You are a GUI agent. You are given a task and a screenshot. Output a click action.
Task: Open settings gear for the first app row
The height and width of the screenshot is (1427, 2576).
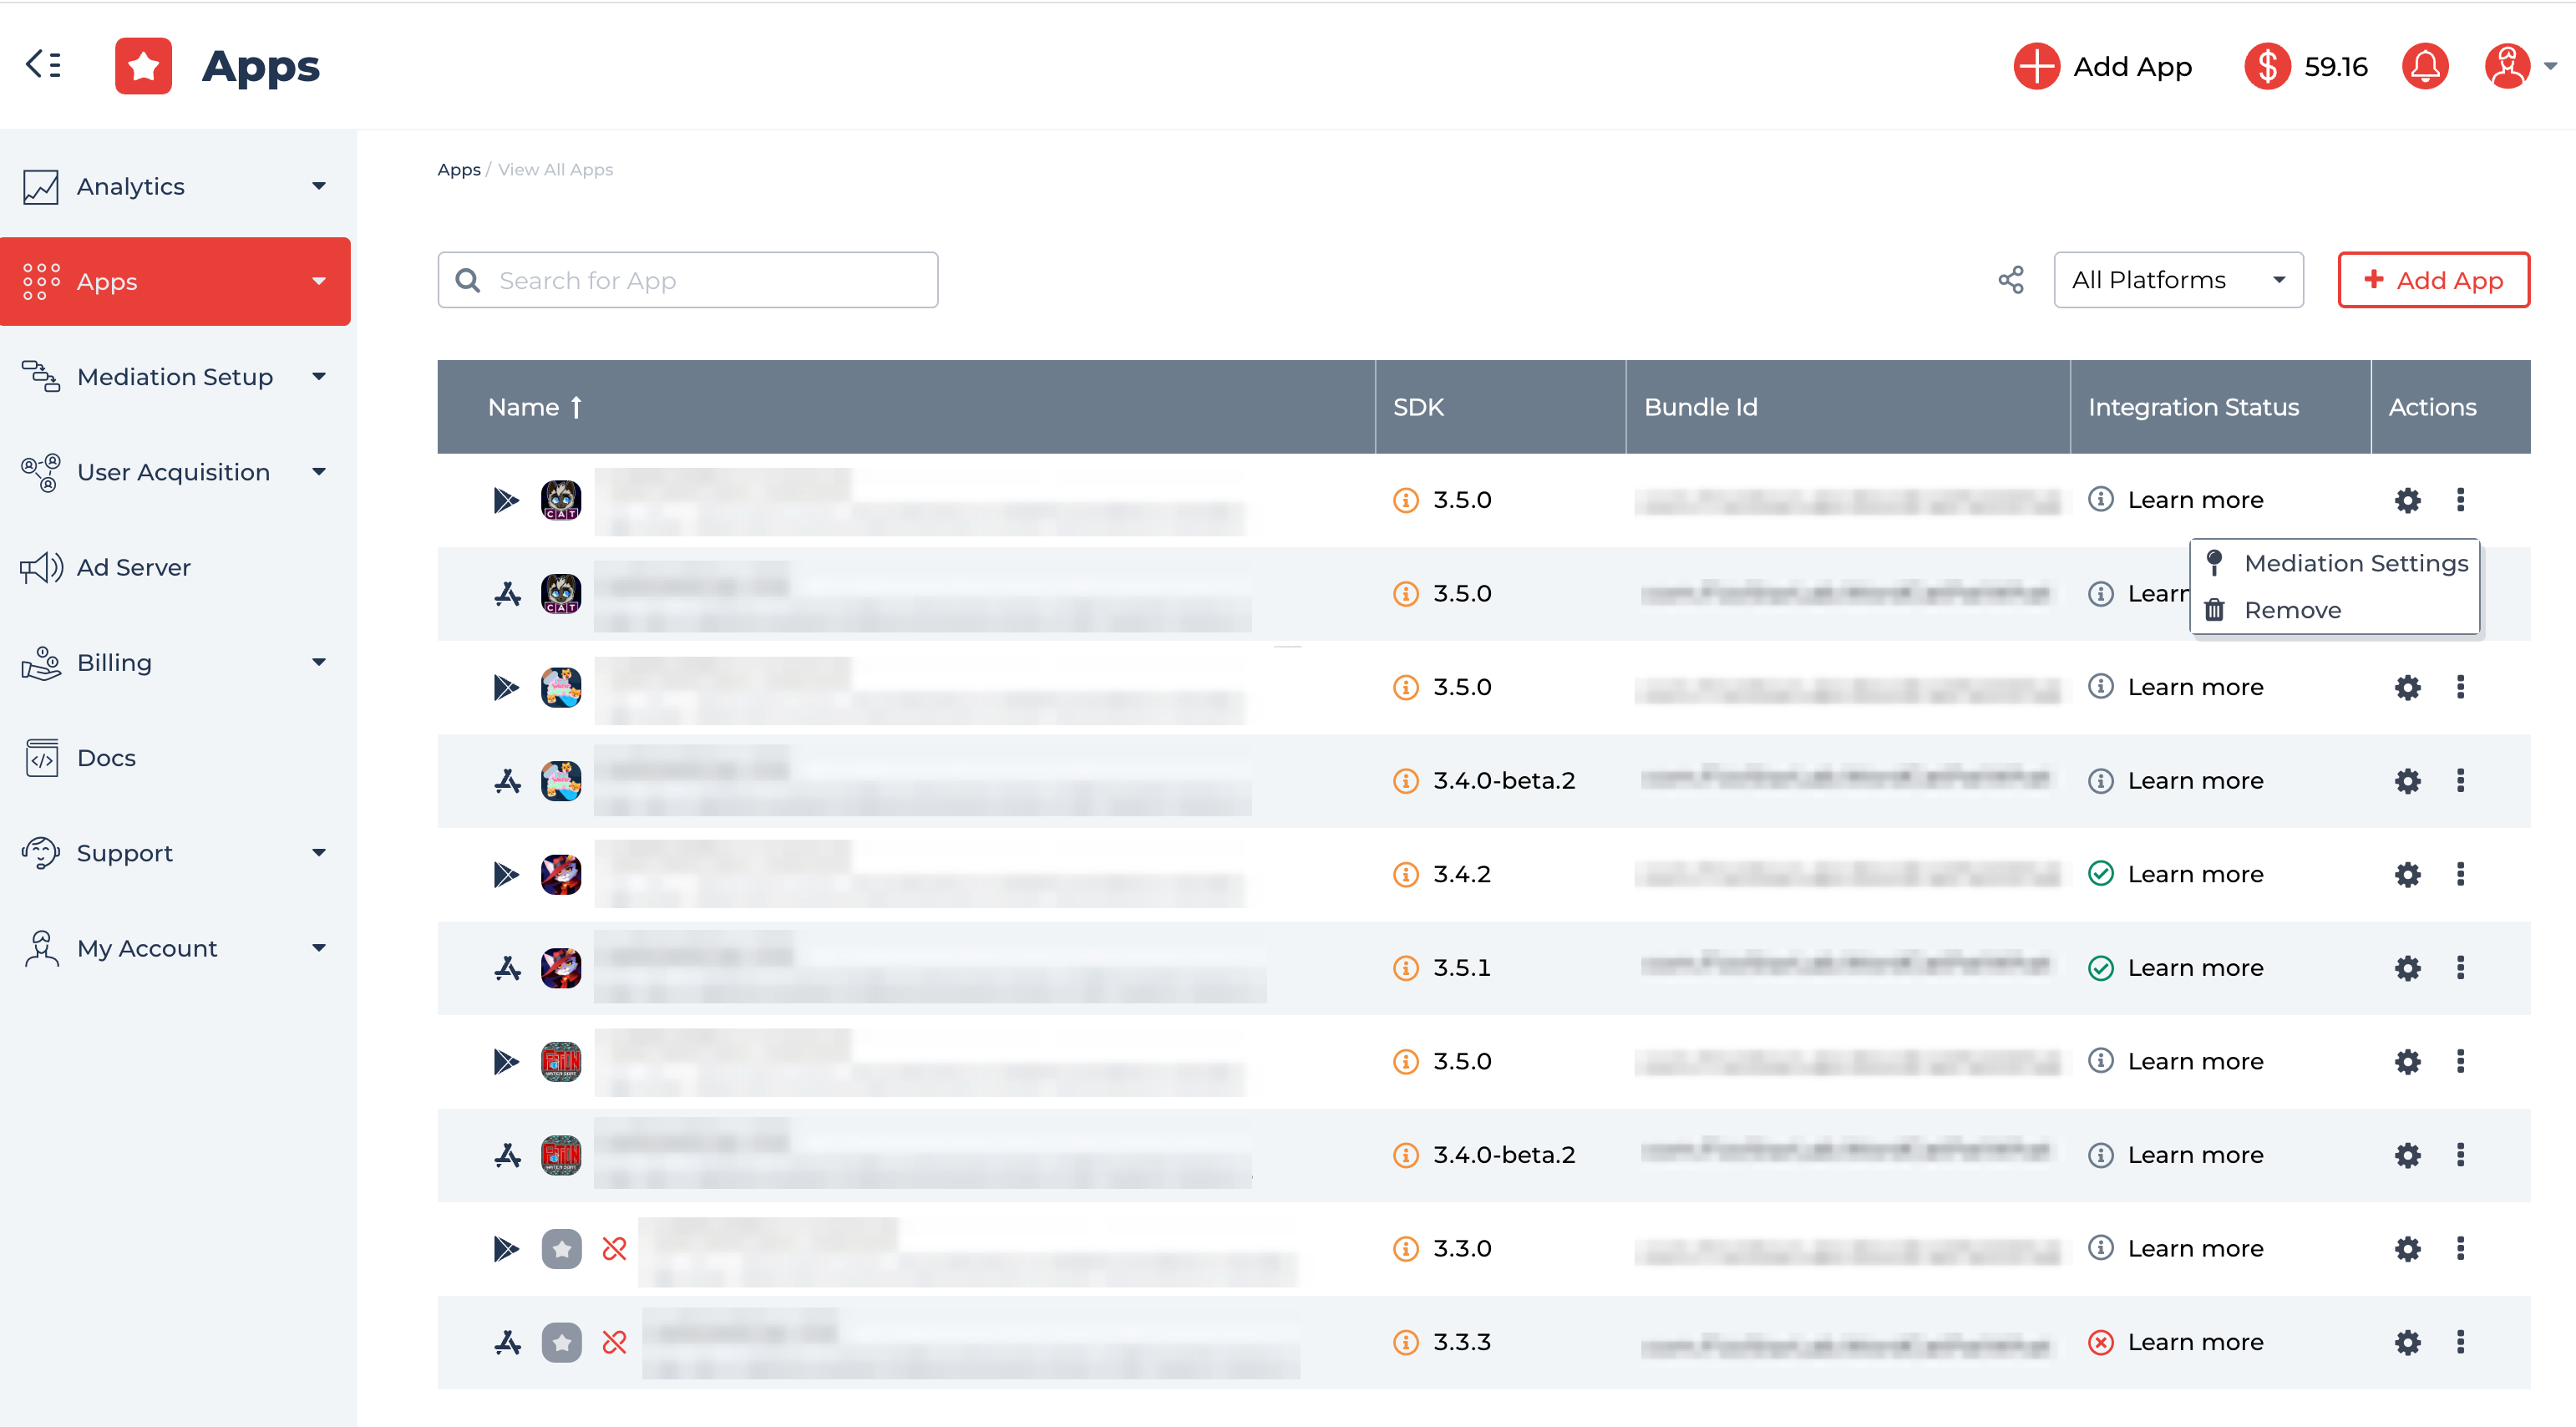pos(2407,500)
